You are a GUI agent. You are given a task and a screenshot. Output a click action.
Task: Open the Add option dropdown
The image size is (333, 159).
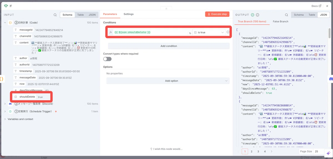click(168, 81)
